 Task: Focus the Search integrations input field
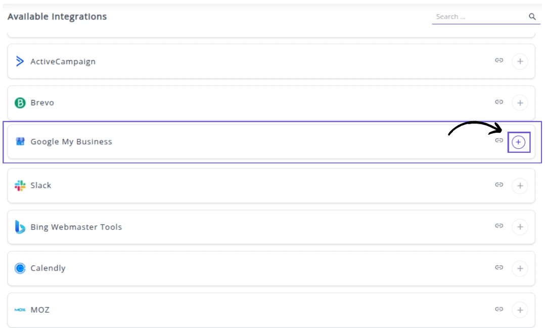click(478, 17)
